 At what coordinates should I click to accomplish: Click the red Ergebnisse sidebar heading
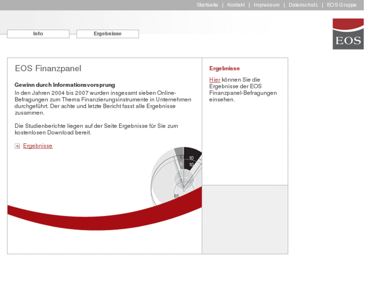(225, 69)
